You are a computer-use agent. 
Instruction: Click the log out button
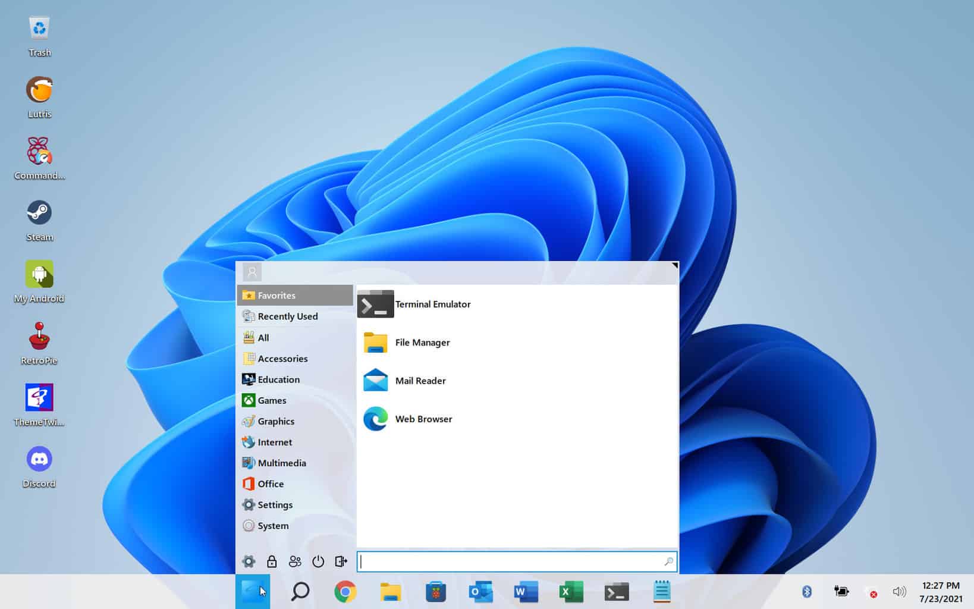tap(341, 561)
